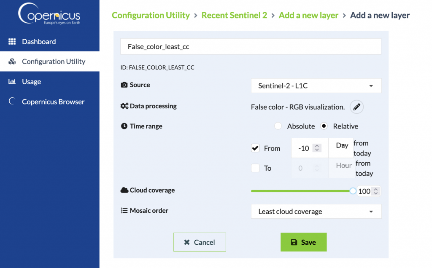Open the Source dropdown Sentinel-2 - L1C
The width and height of the screenshot is (432, 268).
(x=316, y=86)
